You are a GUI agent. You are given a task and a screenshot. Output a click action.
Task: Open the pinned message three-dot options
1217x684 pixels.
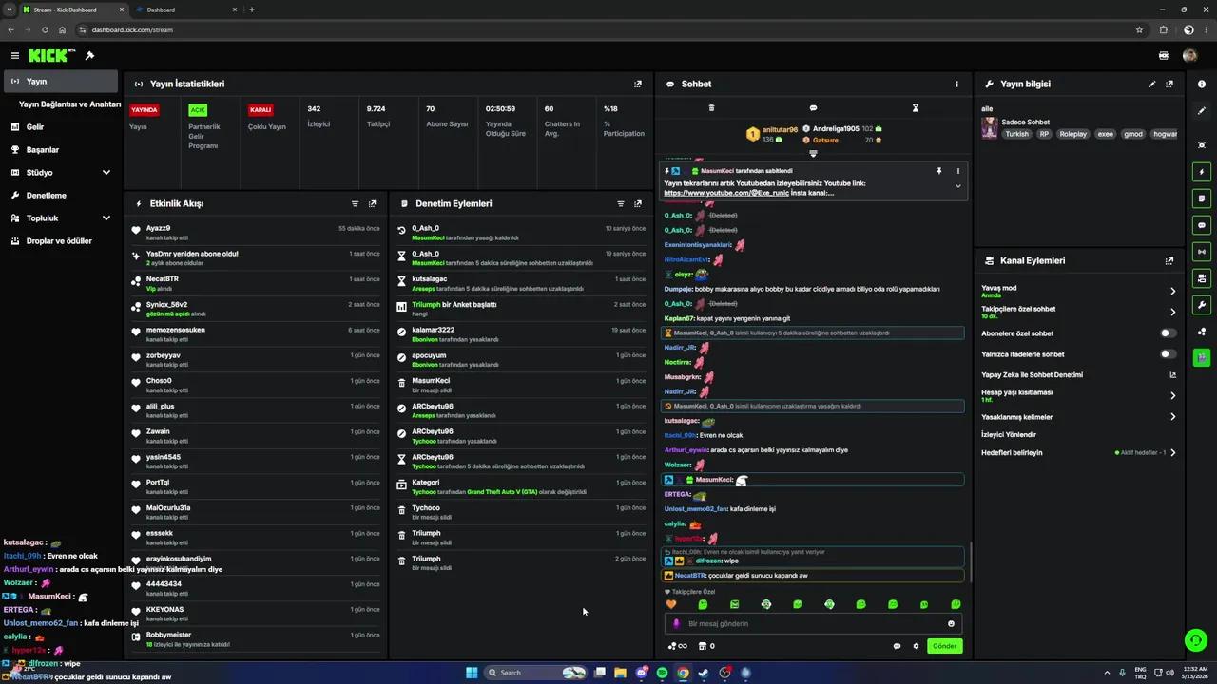tap(957, 171)
